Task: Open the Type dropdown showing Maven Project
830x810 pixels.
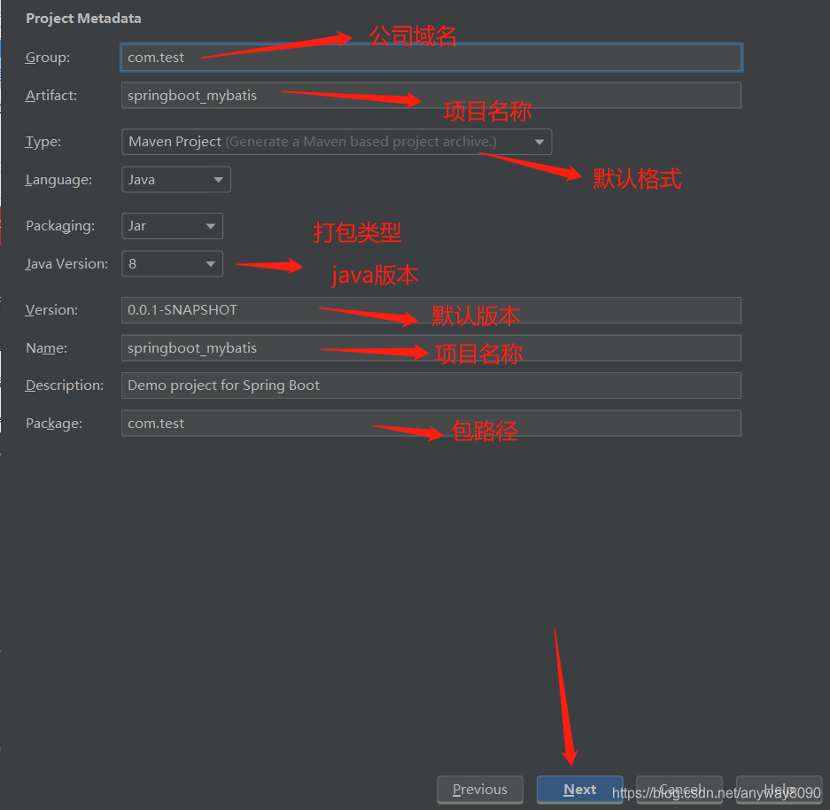Action: point(337,141)
